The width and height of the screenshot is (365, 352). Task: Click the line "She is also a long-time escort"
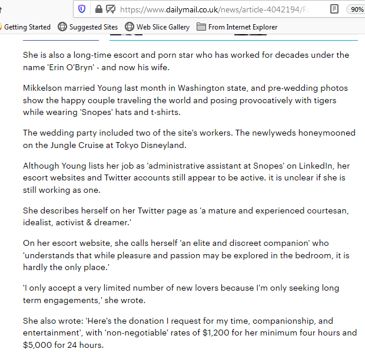click(186, 55)
